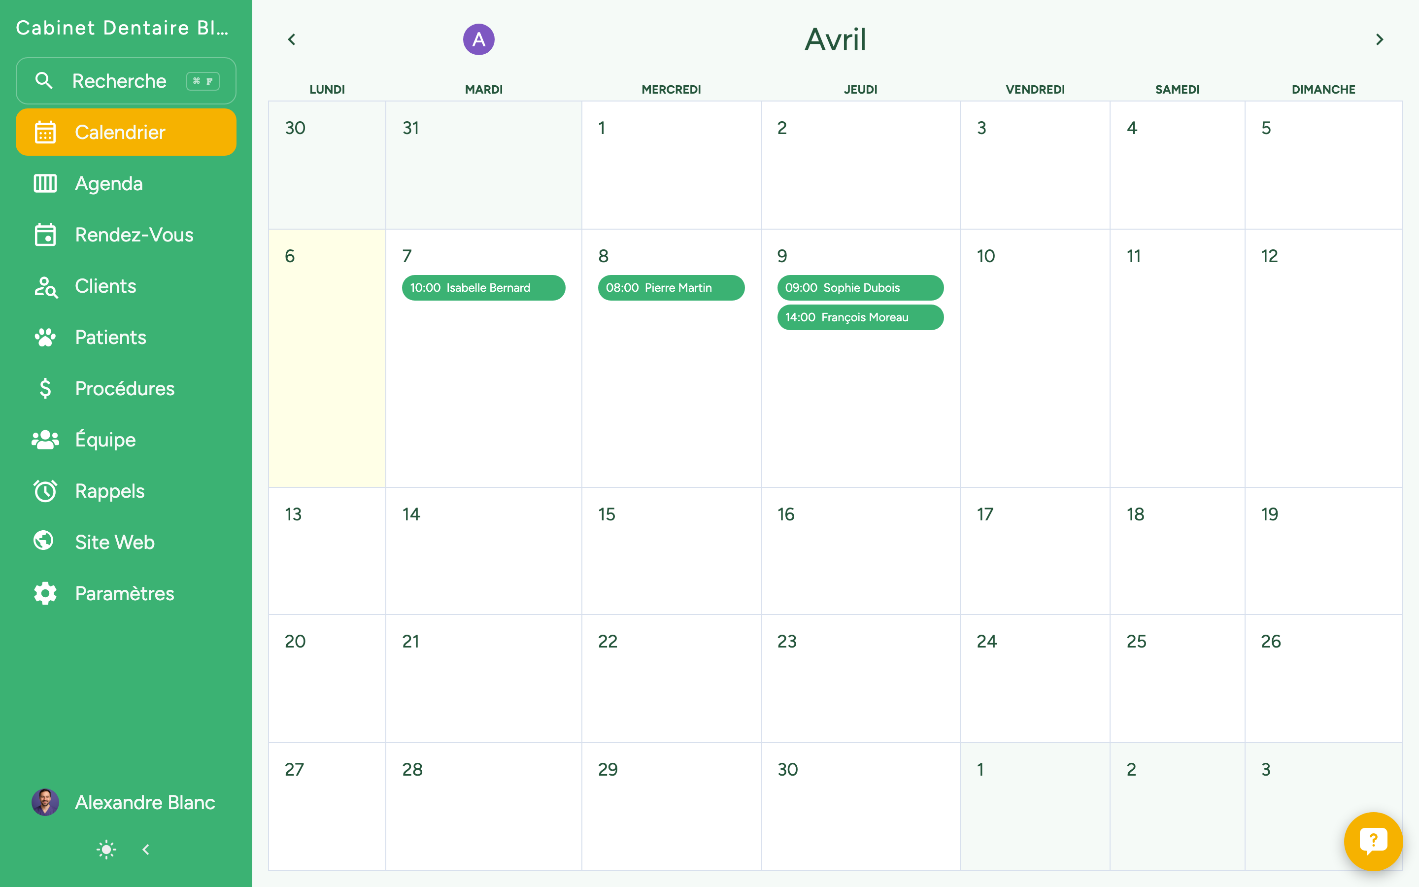Click the purple A avatar filter

pos(478,39)
